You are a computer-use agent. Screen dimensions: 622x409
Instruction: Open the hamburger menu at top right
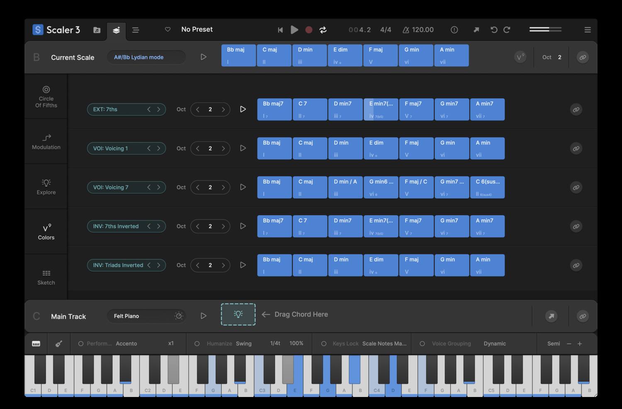[x=588, y=29]
